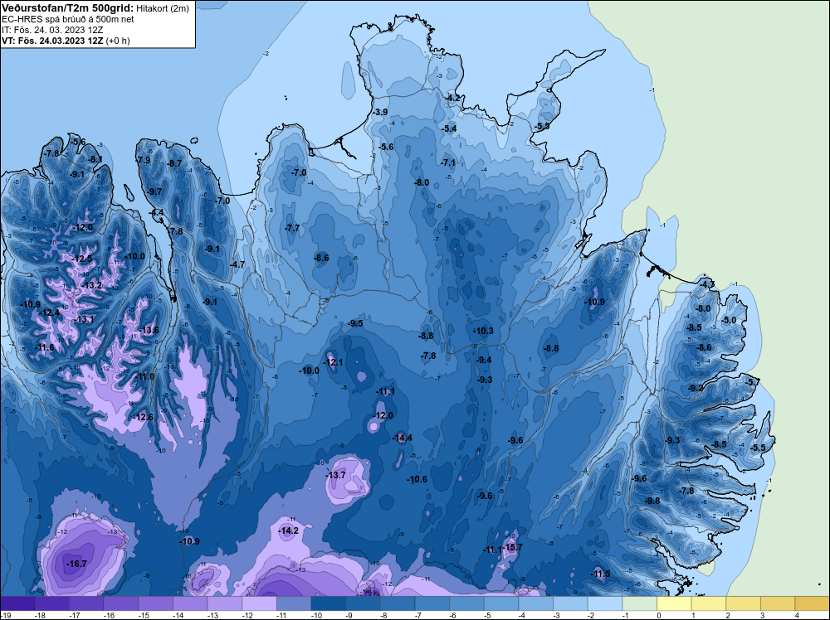Select the -7.7 temperature label
The image size is (830, 620).
tap(292, 228)
